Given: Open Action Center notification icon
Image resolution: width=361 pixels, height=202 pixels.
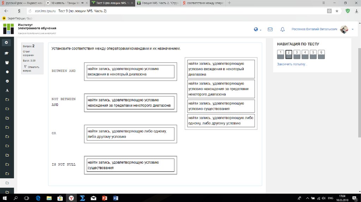Looking at the screenshot, I should tap(355, 198).
